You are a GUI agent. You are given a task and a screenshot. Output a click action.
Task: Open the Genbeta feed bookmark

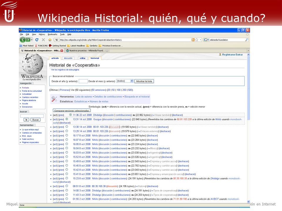(92, 46)
